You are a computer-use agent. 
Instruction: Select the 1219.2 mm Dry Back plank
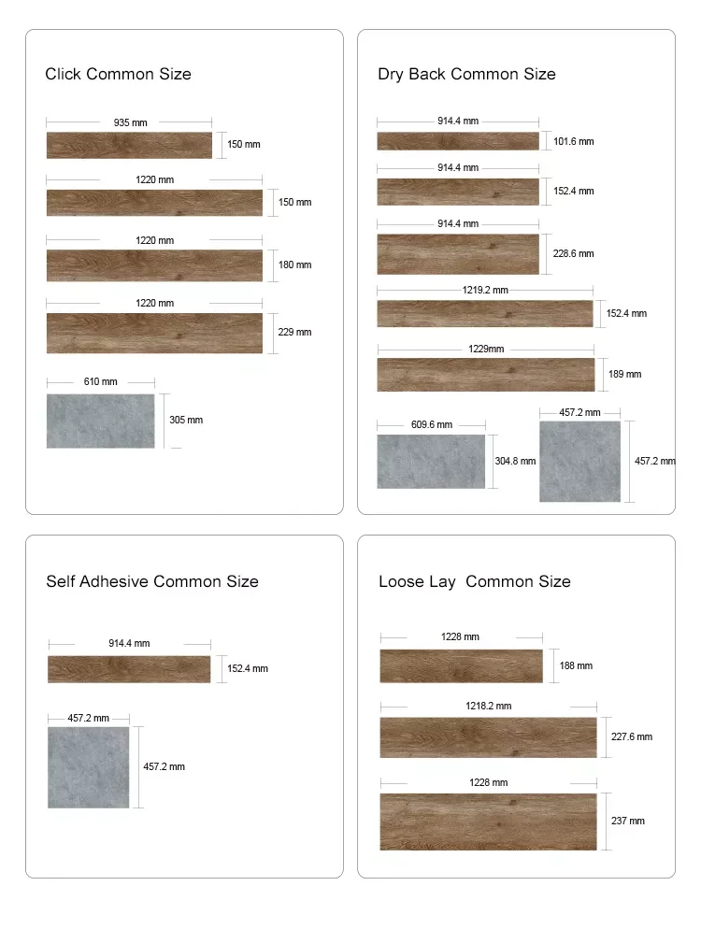click(x=485, y=313)
